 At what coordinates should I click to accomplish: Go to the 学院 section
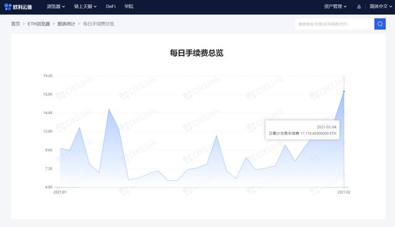(x=129, y=7)
